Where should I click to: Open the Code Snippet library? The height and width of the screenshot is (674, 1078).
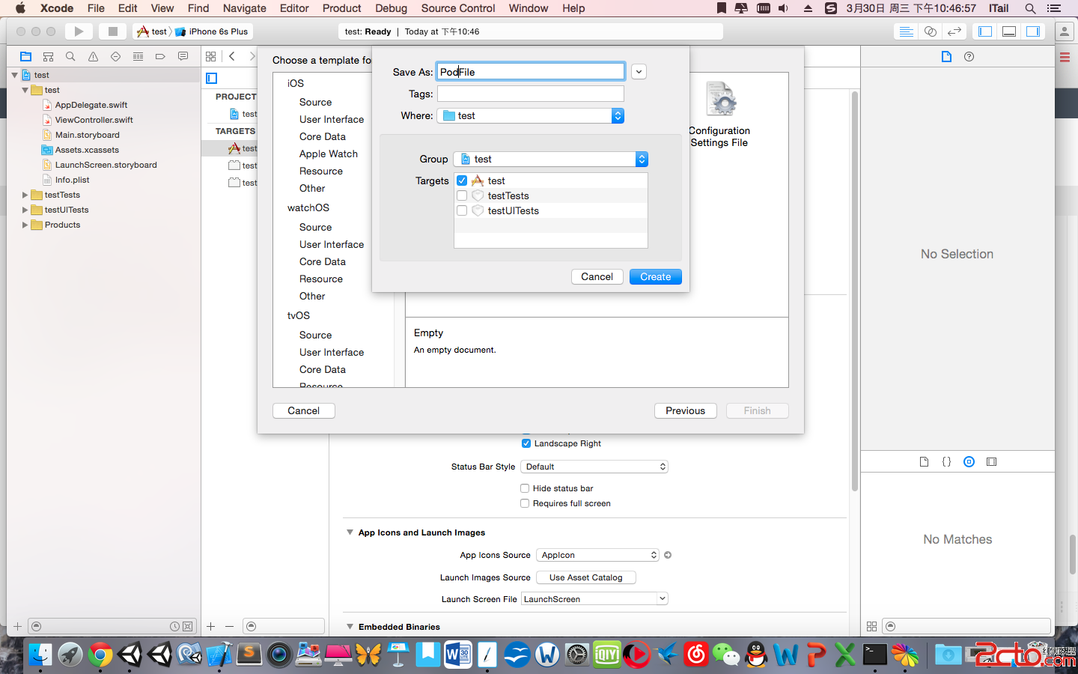tap(946, 462)
